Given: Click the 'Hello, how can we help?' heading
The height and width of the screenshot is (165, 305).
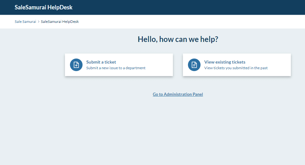Looking at the screenshot, I should (x=178, y=39).
